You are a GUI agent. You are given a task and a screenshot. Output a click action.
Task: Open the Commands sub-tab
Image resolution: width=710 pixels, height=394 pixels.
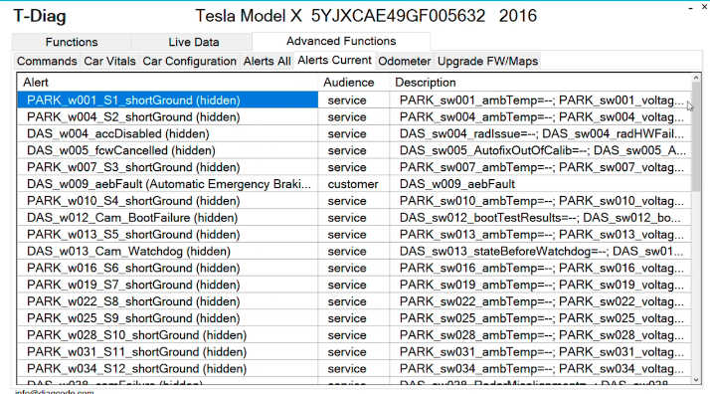coord(47,61)
